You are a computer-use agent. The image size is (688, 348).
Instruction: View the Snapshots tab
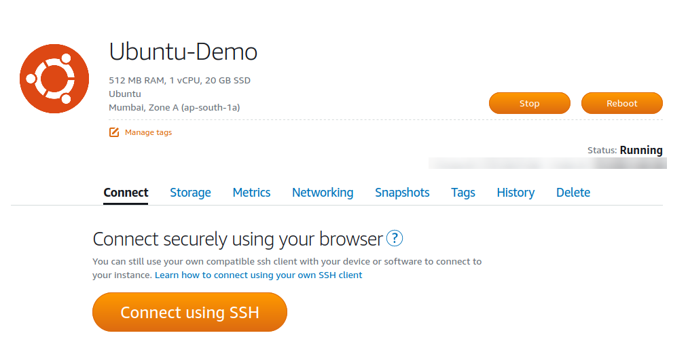402,193
